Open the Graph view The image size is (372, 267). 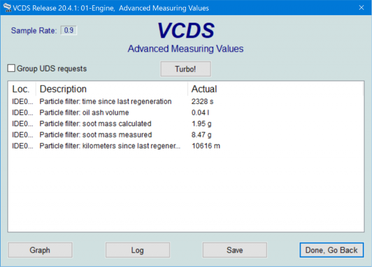pos(40,250)
